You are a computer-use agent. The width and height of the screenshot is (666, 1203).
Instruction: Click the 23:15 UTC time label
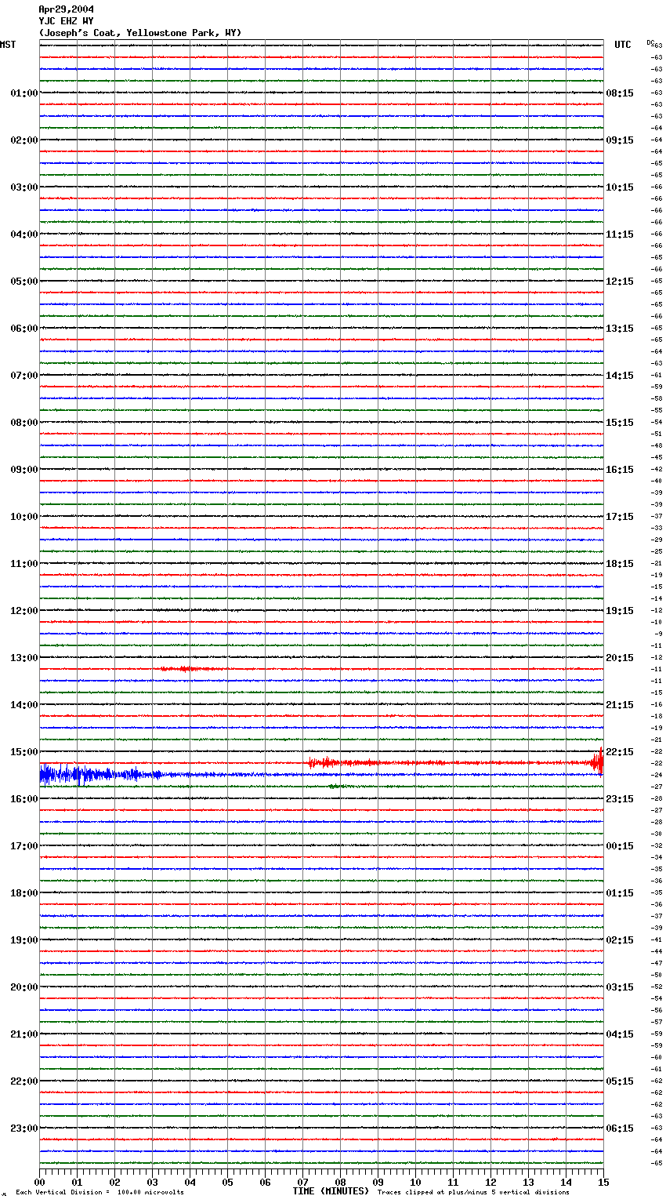pyautogui.click(x=620, y=799)
